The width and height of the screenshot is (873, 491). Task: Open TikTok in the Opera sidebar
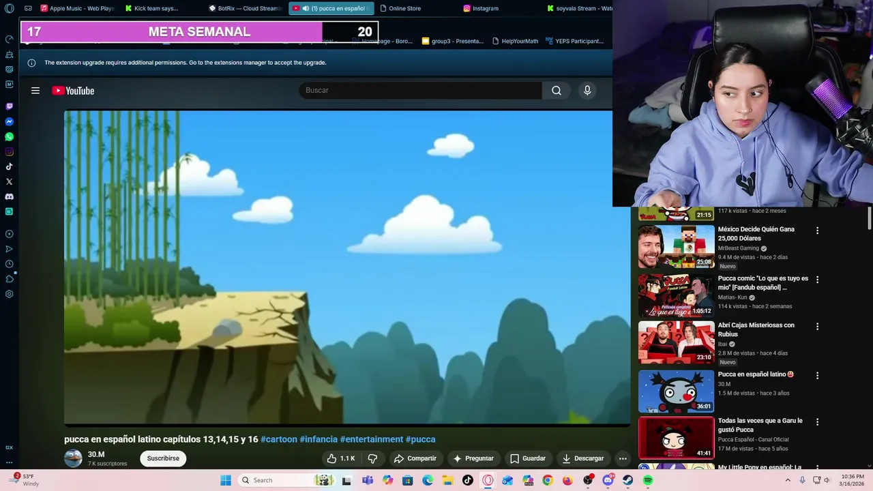point(9,166)
